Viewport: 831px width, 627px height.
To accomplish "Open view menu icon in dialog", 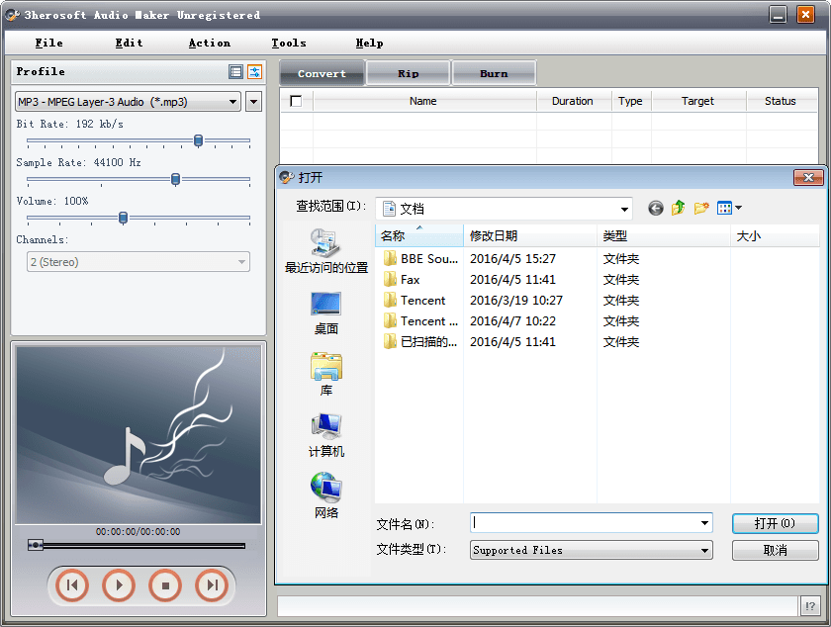I will pos(729,209).
